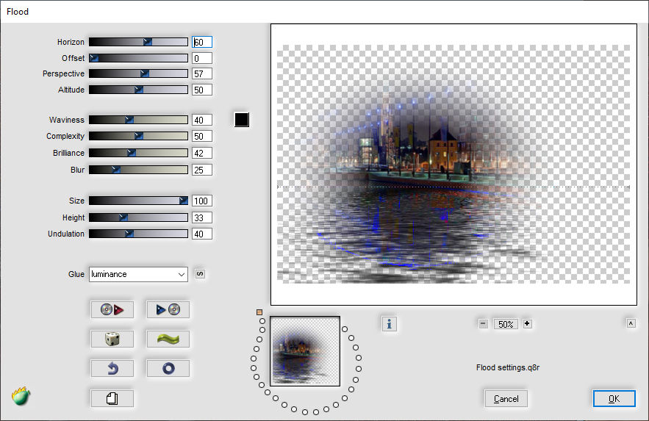649x421 pixels.
Task: Click the arrow-to-disc save preset icon
Action: click(168, 309)
